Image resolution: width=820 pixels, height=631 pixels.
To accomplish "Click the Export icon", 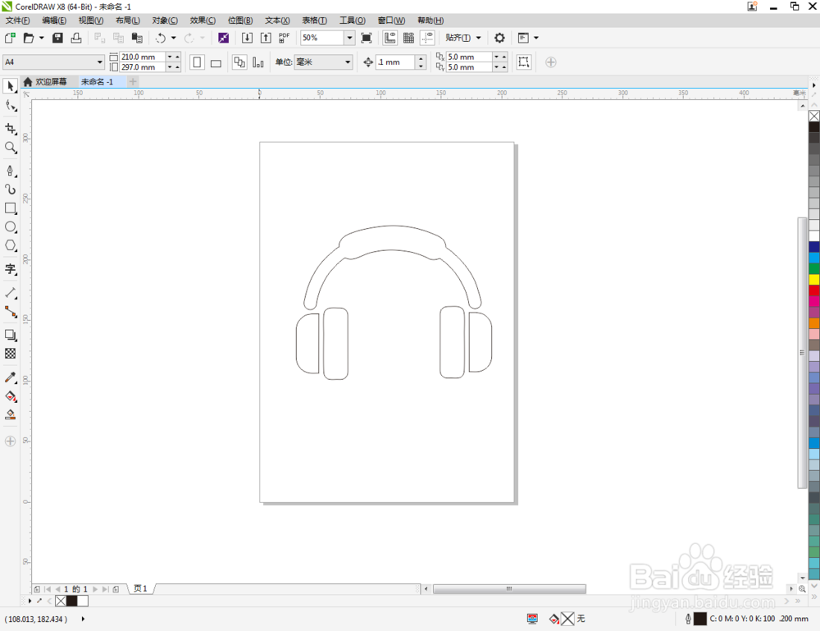I will point(266,38).
